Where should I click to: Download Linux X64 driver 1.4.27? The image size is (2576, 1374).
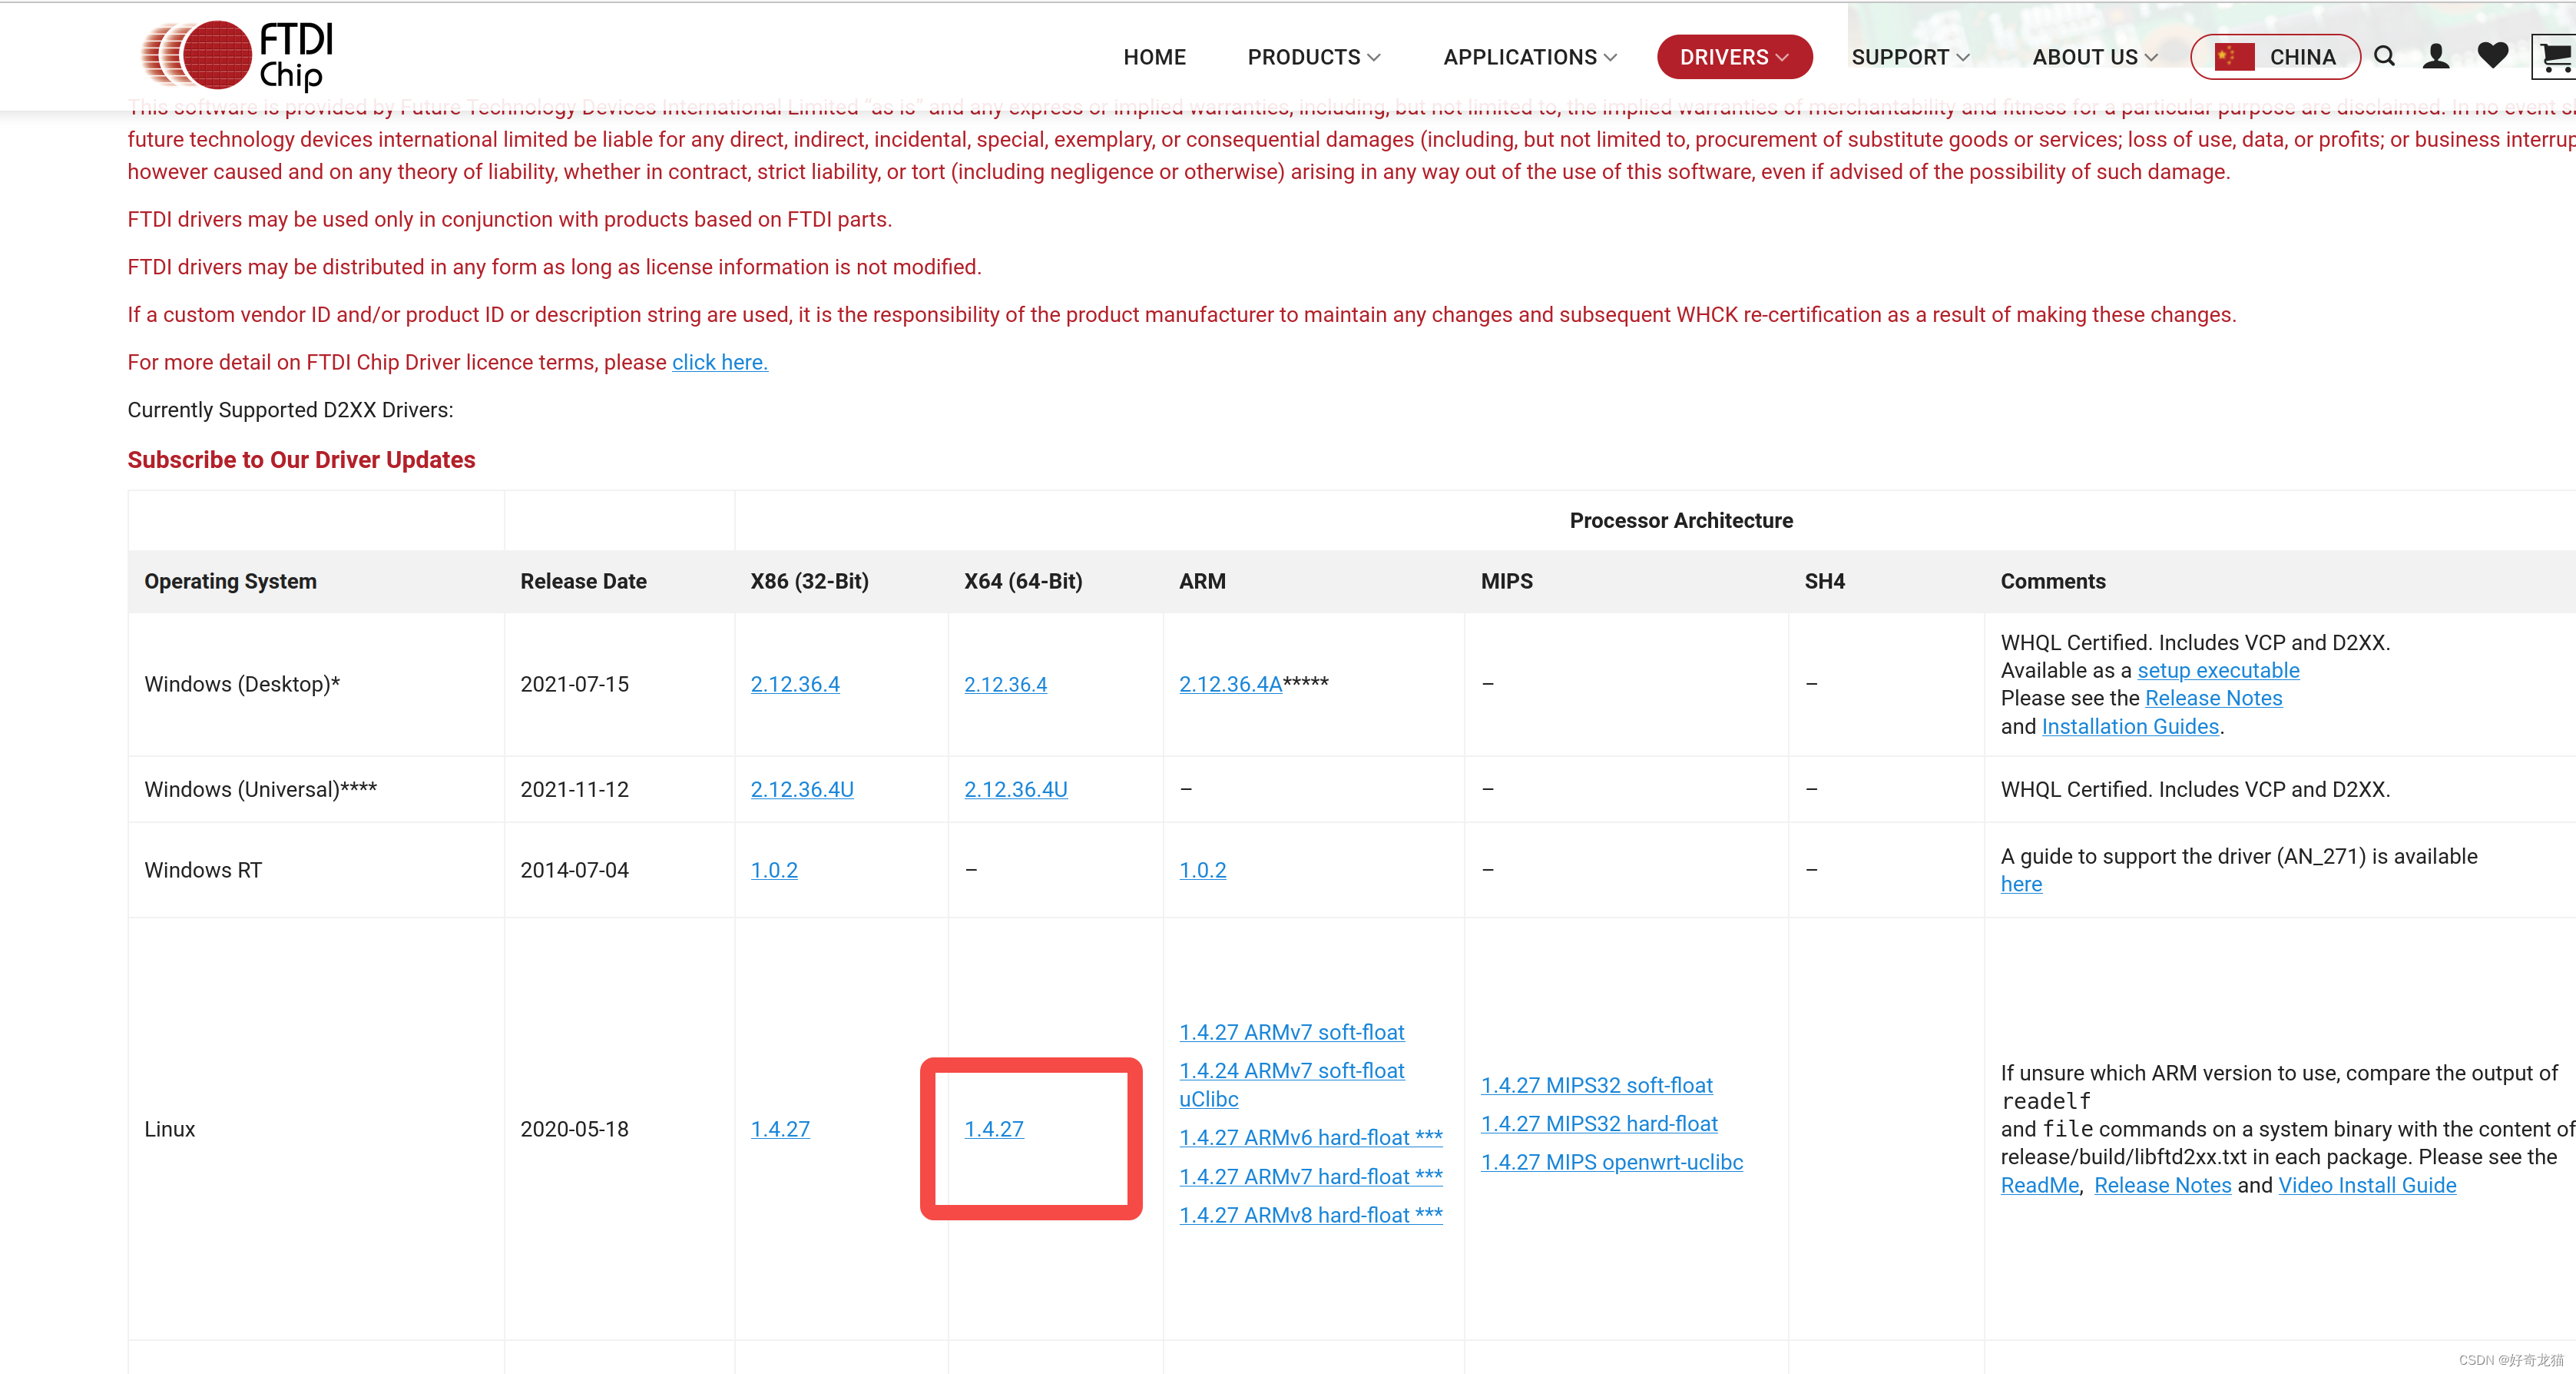point(994,1129)
